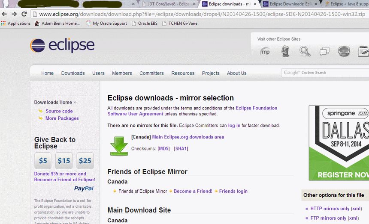Click the Main Eclipse.org downloads area link
Screen dimensions: 369x224
pos(188,137)
